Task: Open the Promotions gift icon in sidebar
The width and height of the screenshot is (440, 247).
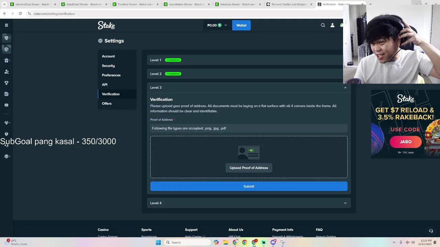Action: point(6,60)
